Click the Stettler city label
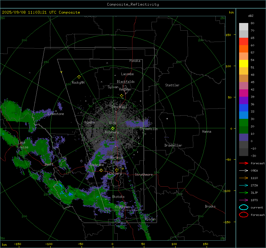The height and width of the screenshot is (248, 266). click(x=172, y=85)
